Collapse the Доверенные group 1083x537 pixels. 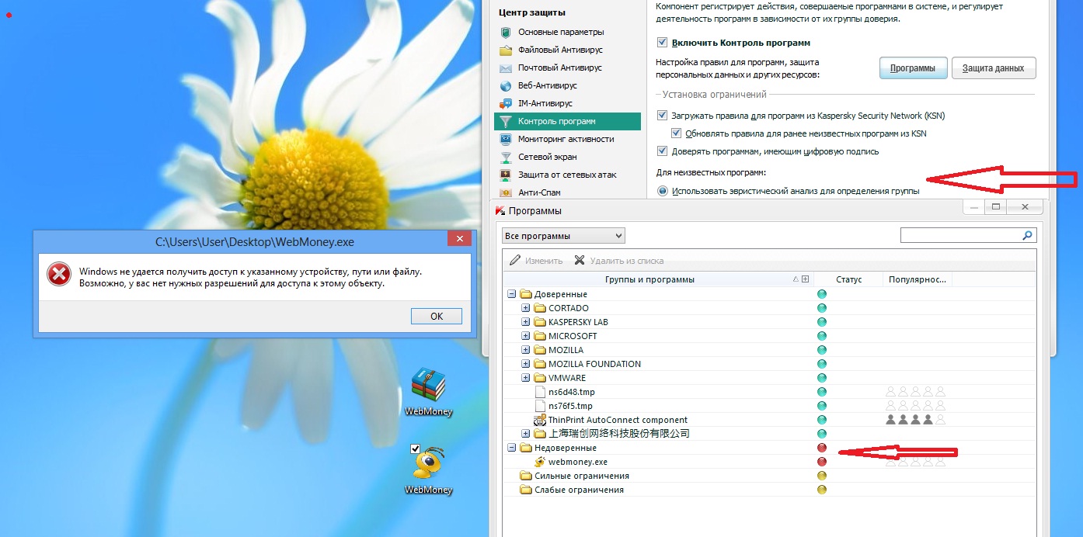click(511, 294)
